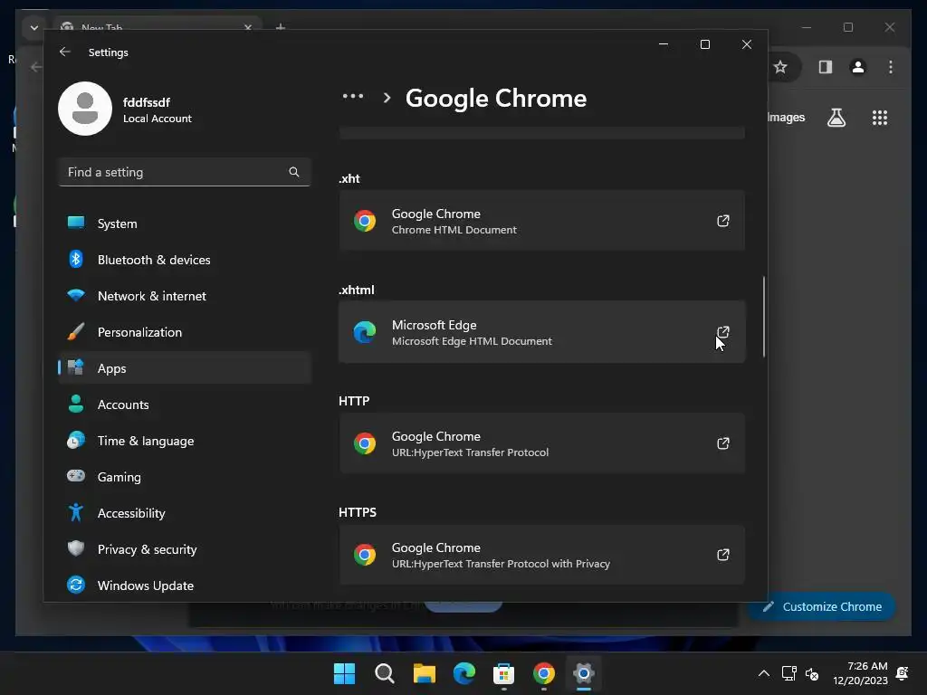Open Time & language settings
The height and width of the screenshot is (695, 927).
coord(185,441)
